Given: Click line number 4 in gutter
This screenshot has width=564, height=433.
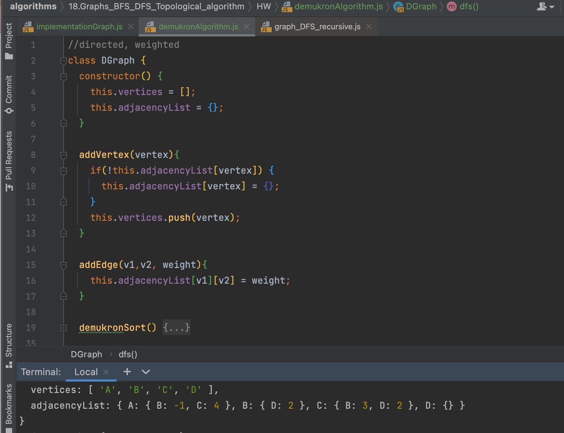Looking at the screenshot, I should [33, 92].
